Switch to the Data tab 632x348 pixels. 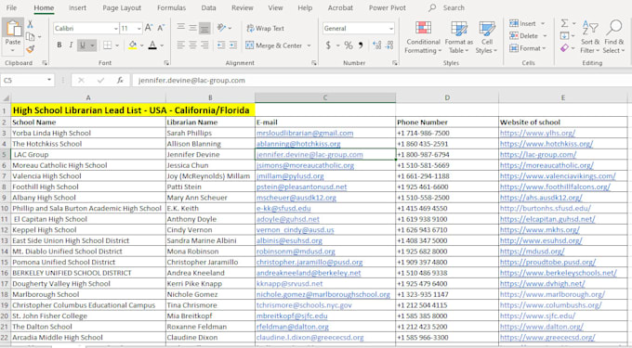(x=208, y=7)
